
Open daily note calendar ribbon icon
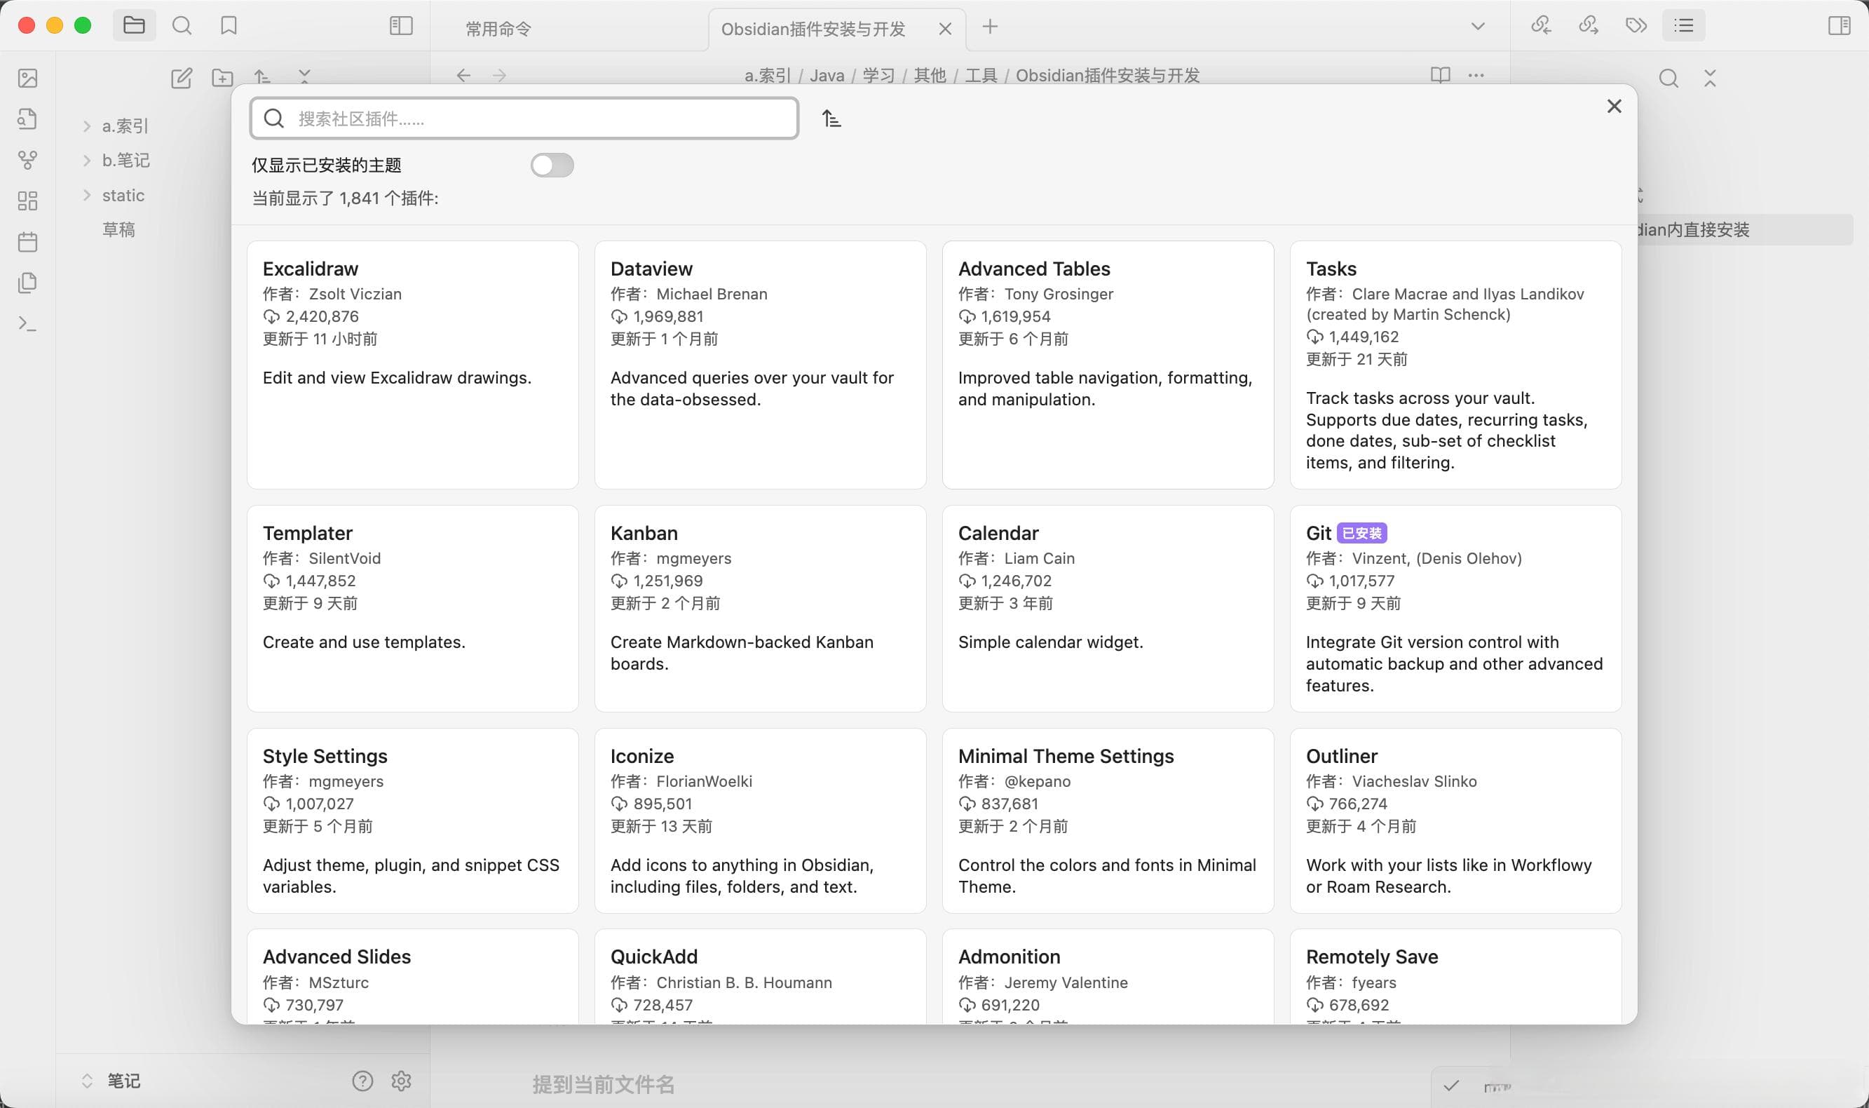27,242
